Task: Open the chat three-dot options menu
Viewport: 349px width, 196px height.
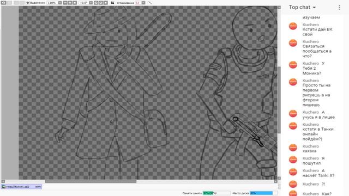Action: tap(339, 7)
